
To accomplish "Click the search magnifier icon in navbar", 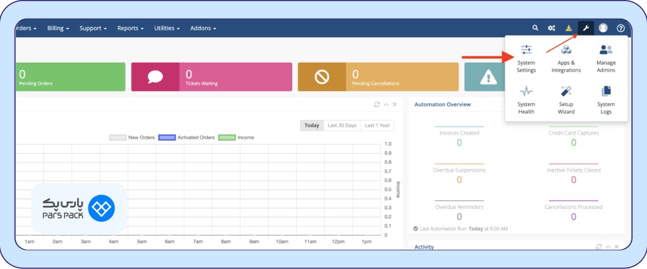I will point(535,28).
